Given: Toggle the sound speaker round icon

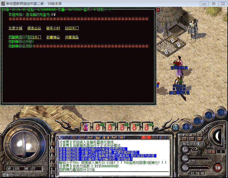Looking at the screenshot, I should coord(220,112).
